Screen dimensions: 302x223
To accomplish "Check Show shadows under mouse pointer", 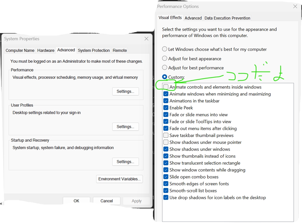I will tap(166, 142).
